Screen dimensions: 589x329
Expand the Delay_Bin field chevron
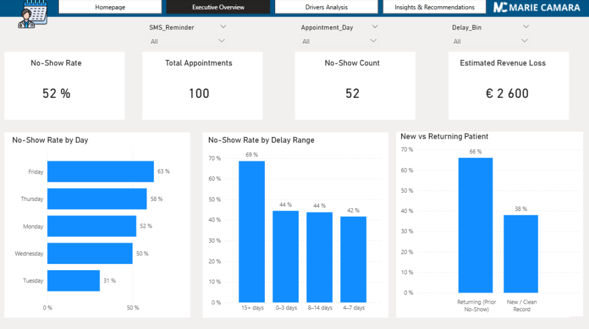(x=525, y=27)
